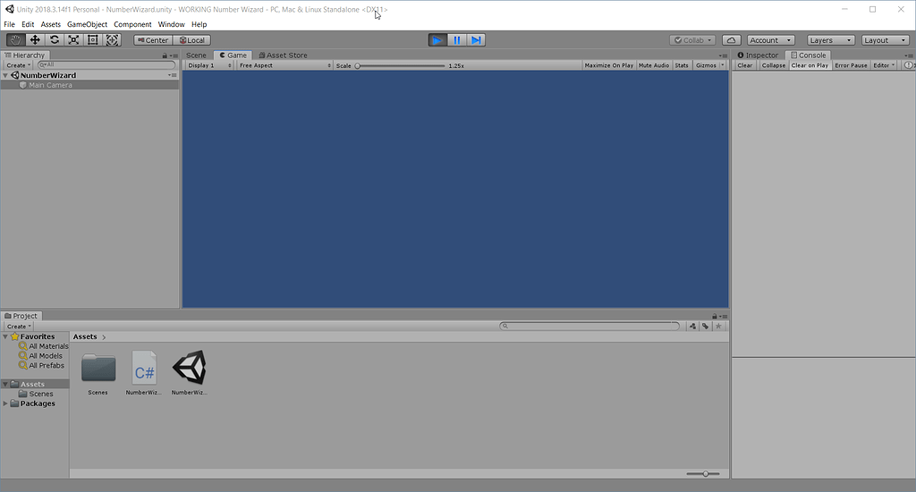Open the Layout dropdown

pyautogui.click(x=885, y=40)
